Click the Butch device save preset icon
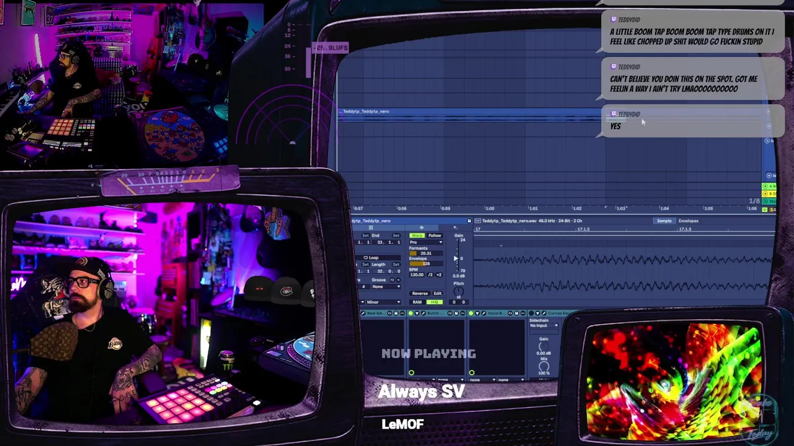The image size is (794, 446). click(x=457, y=313)
